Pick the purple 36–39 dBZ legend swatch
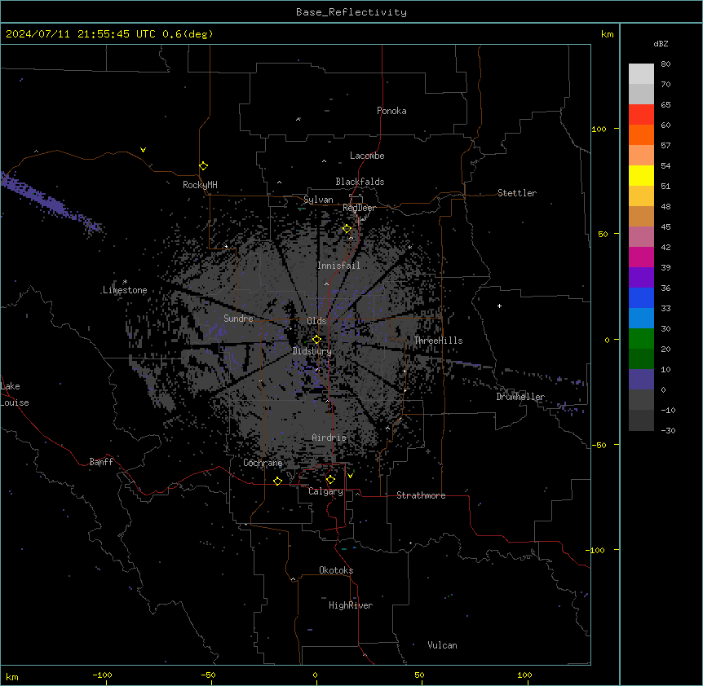703x686 pixels. (x=641, y=278)
